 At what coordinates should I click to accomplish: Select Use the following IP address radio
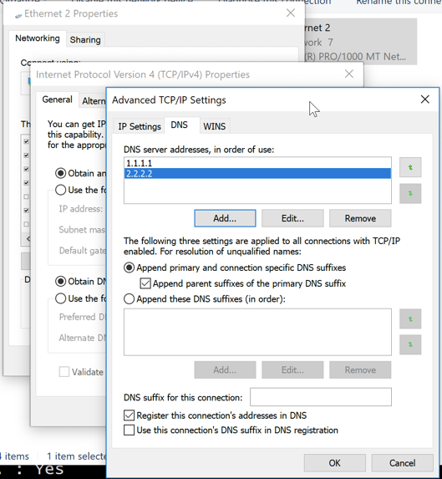pos(61,190)
